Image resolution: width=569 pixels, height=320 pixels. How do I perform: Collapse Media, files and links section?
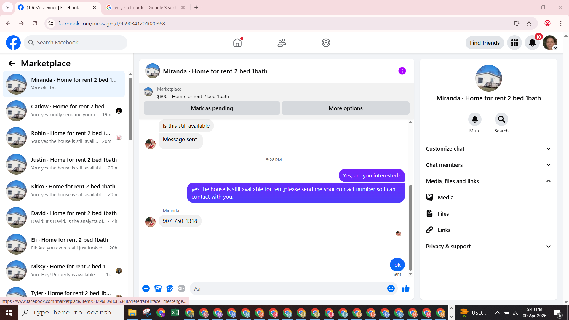click(x=489, y=181)
